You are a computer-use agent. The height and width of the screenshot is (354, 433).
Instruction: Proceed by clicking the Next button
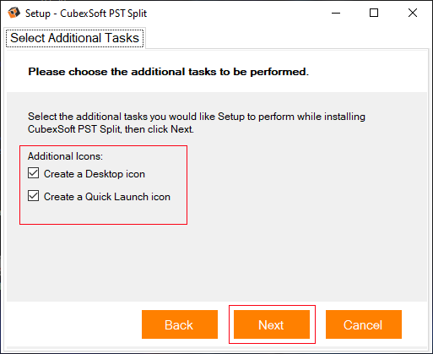[x=272, y=324]
